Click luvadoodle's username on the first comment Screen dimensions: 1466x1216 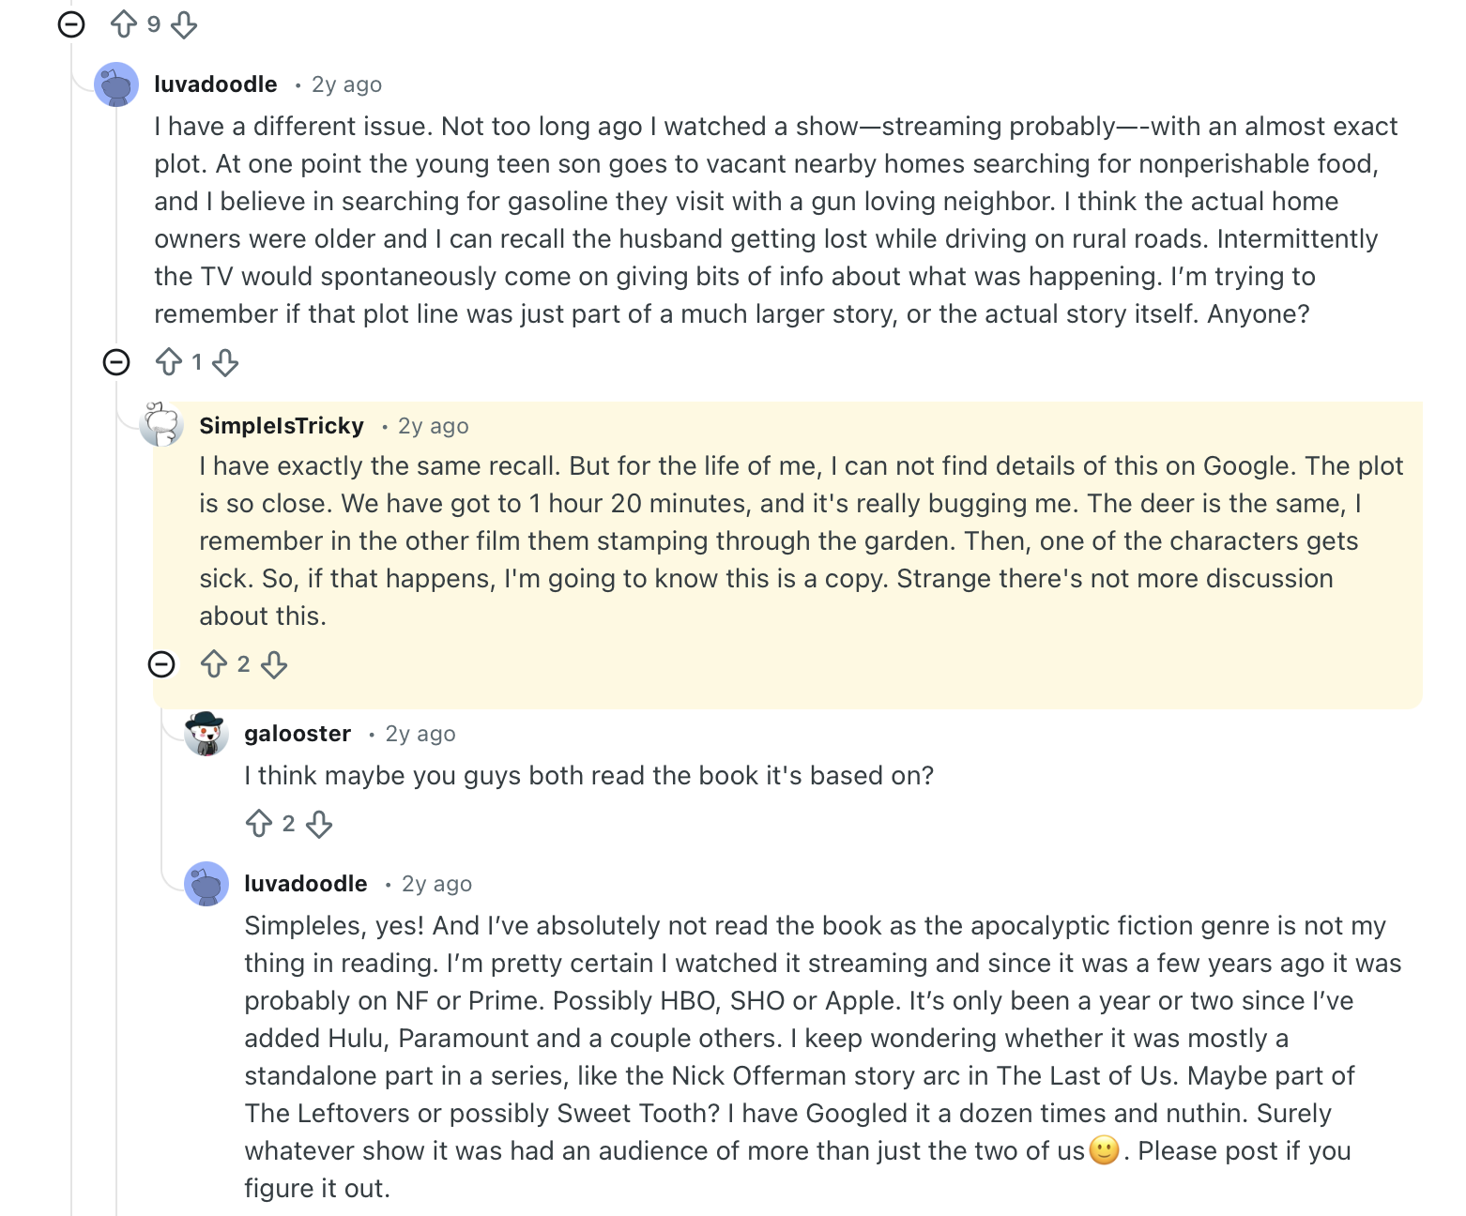216,84
